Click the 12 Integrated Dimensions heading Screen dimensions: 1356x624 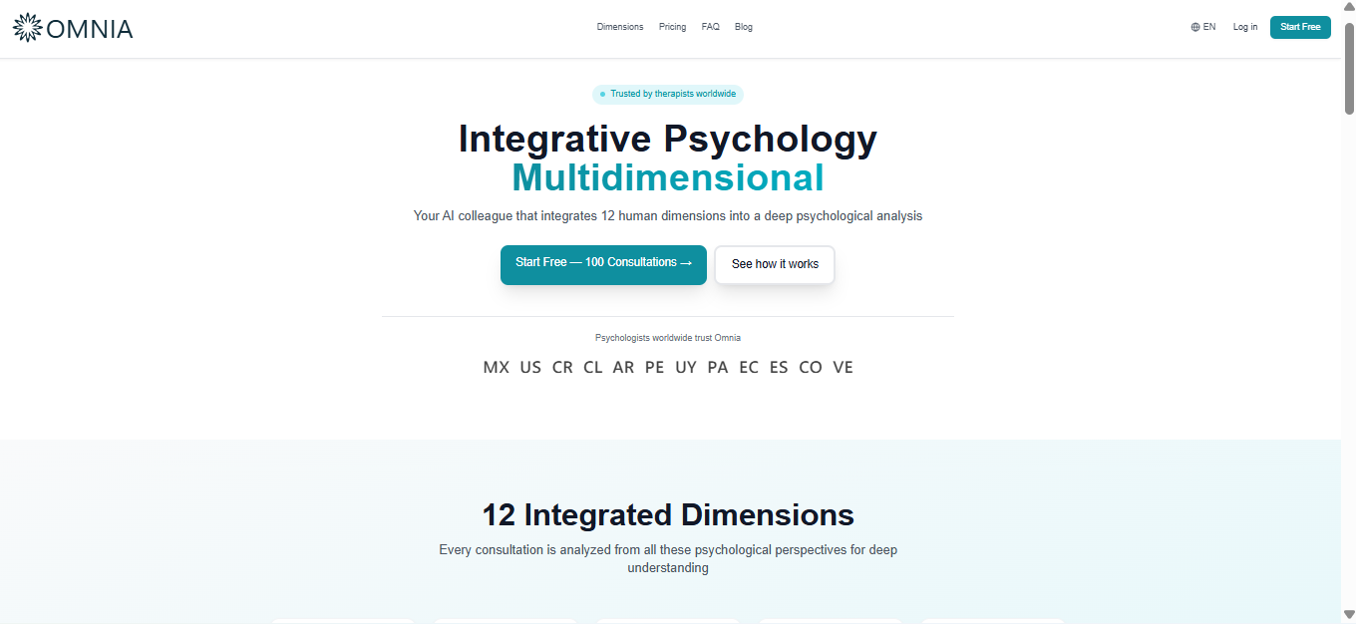(668, 515)
